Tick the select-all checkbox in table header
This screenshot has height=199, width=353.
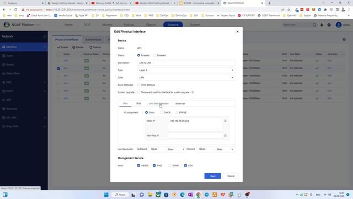[59, 54]
